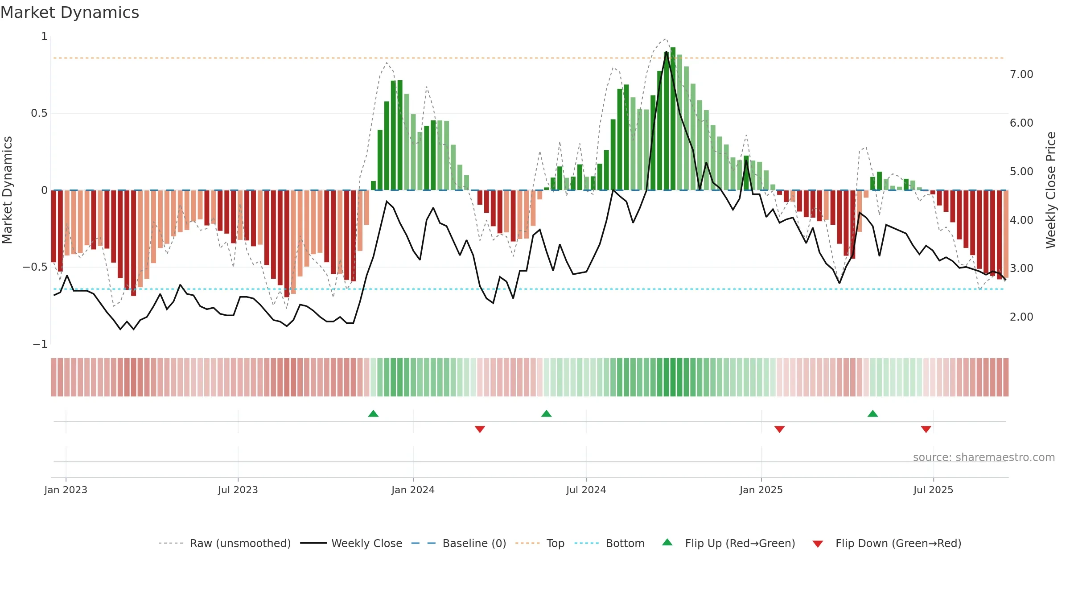Click the first Flip Up marker before Jan 2024
Image resolution: width=1070 pixels, height=602 pixels.
pyautogui.click(x=373, y=413)
